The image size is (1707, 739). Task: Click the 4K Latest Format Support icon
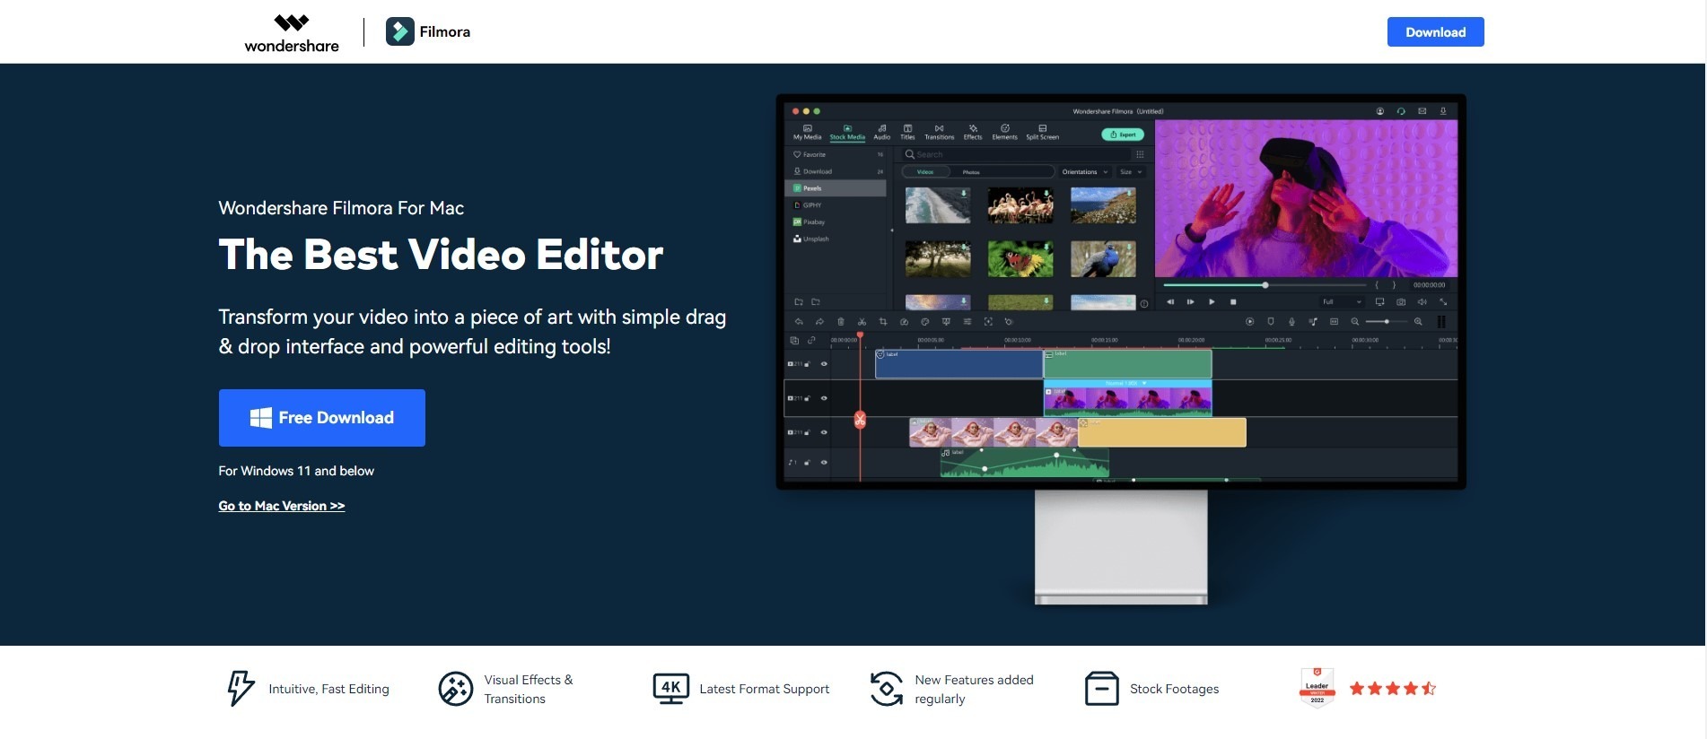coord(671,689)
